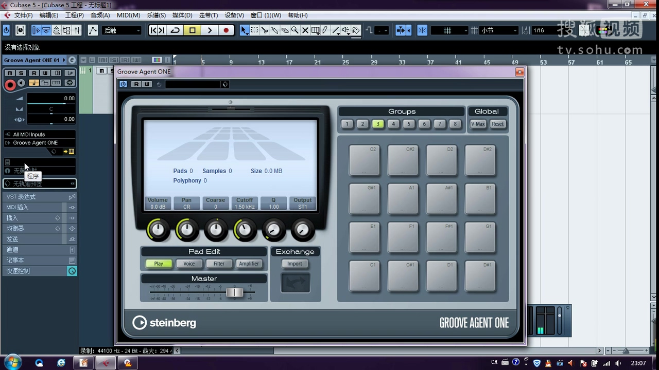Image resolution: width=659 pixels, height=370 pixels.
Task: Adjust the Master volume slider
Action: coord(235,292)
